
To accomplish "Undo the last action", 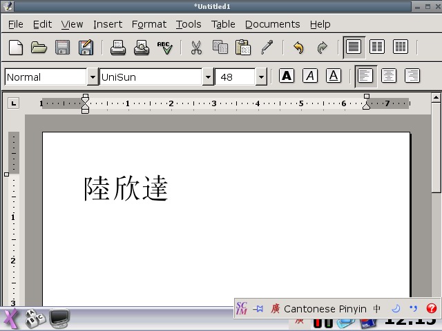I will tap(298, 48).
